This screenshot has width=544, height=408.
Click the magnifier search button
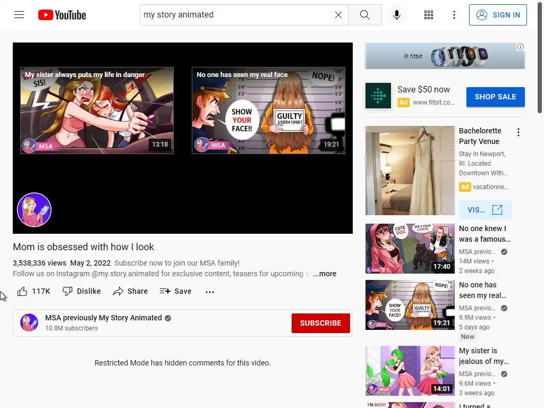364,15
